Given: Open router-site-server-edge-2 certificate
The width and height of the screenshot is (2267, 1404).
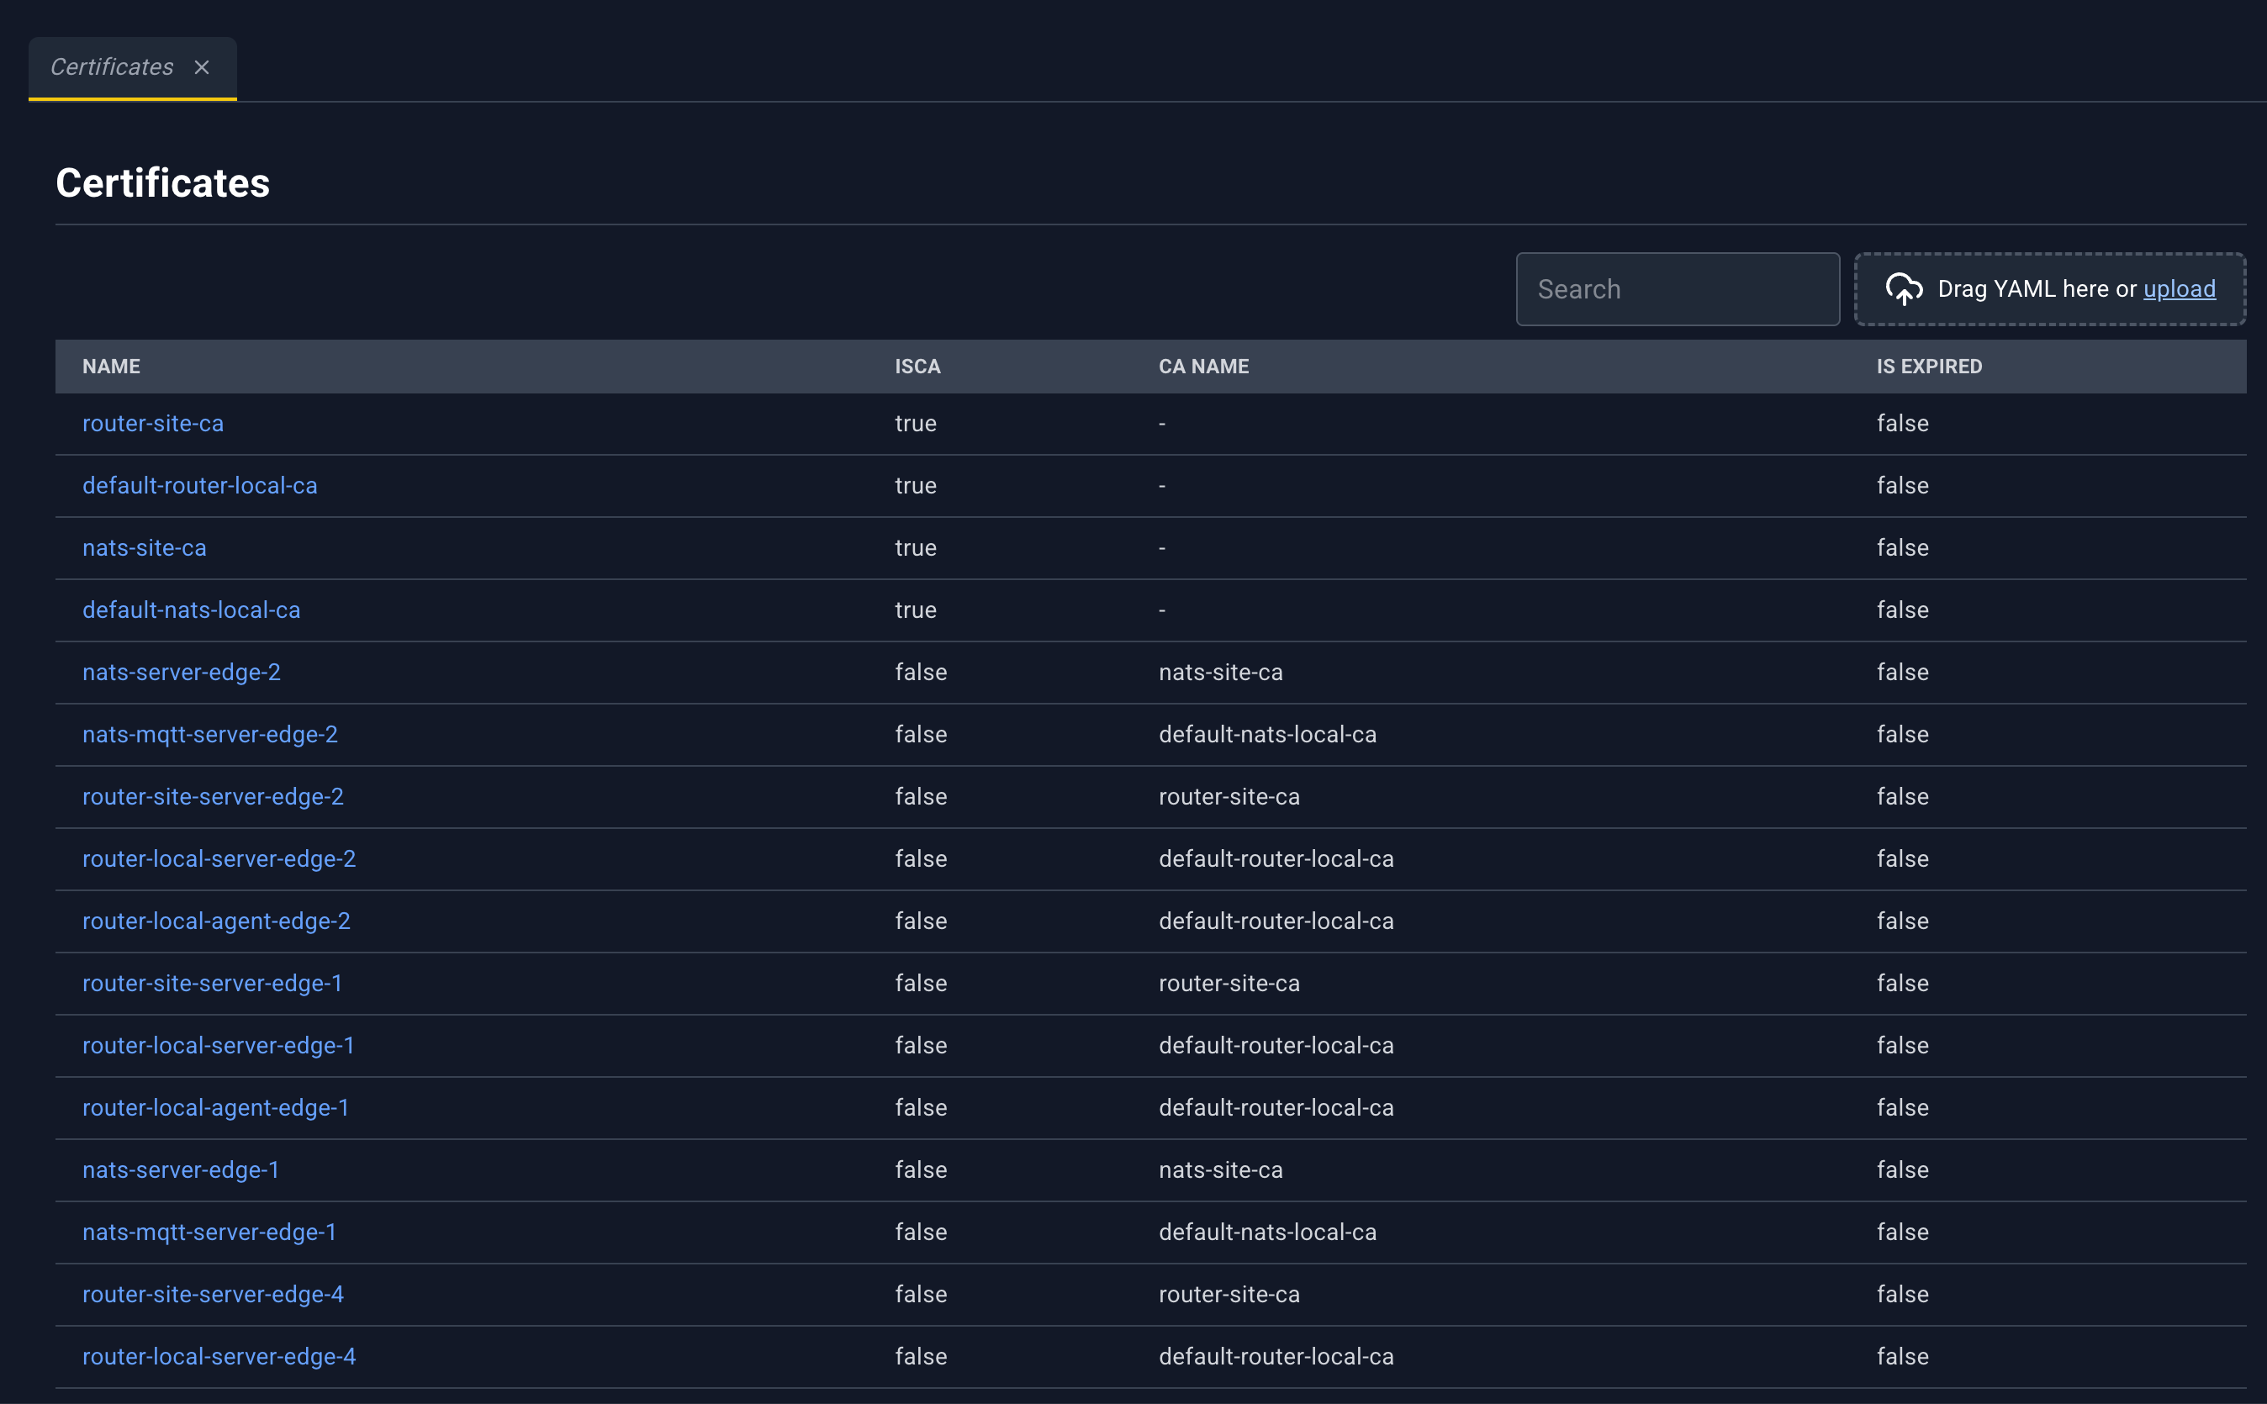Looking at the screenshot, I should [213, 797].
